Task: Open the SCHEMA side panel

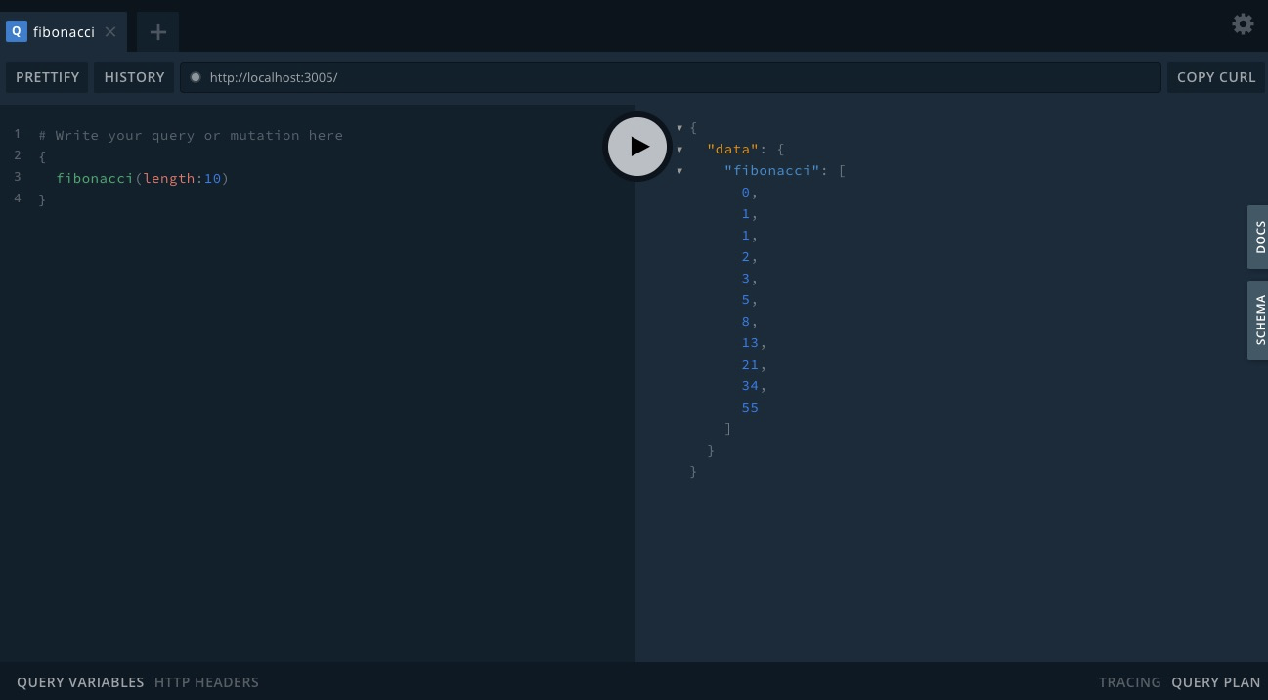Action: [1259, 321]
